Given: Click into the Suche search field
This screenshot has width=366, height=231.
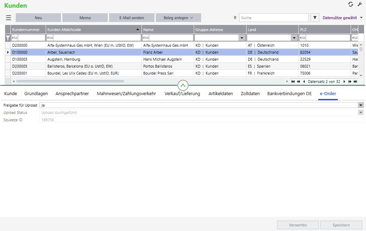Looking at the screenshot, I should [274, 18].
